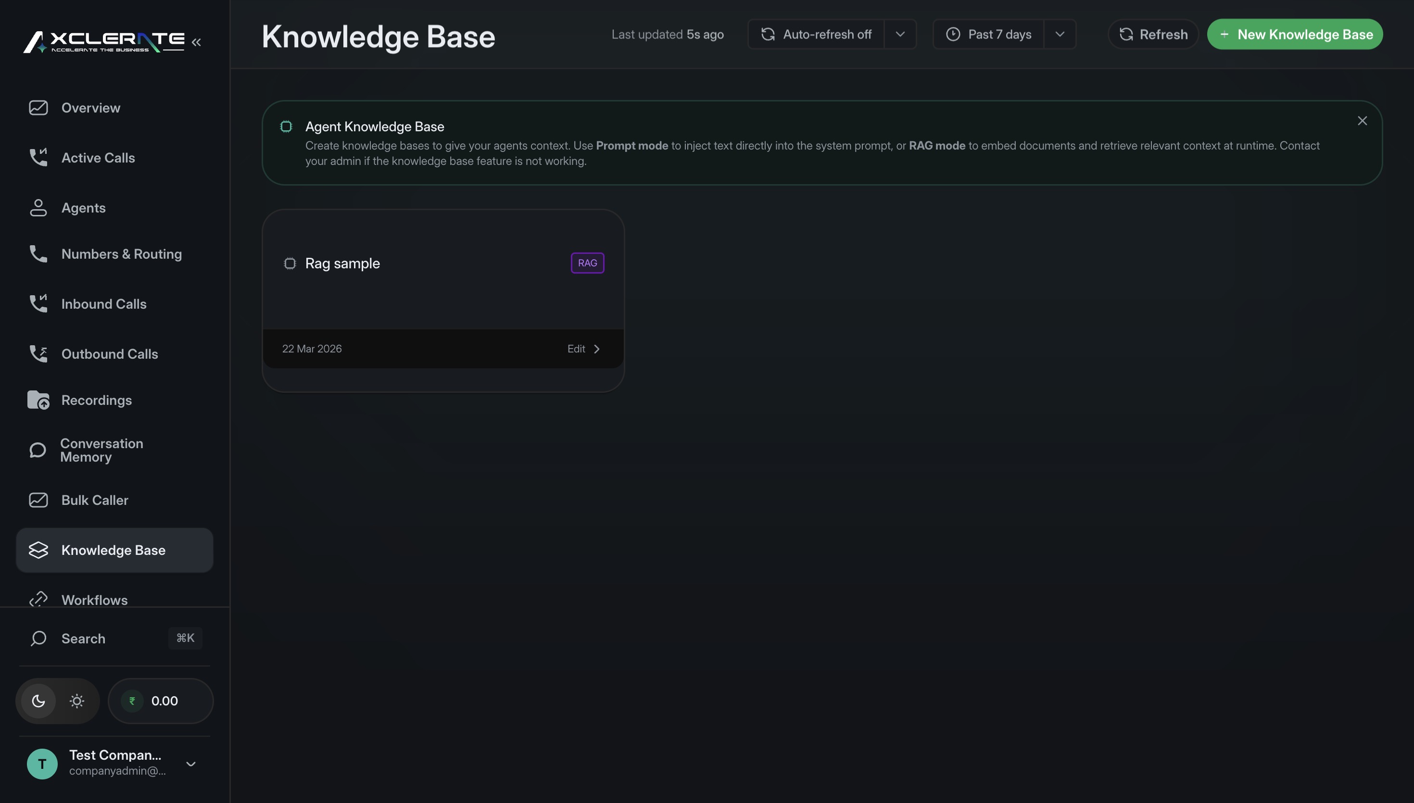This screenshot has width=1414, height=803.
Task: Open Workflows from the sidebar menu
Action: point(94,600)
